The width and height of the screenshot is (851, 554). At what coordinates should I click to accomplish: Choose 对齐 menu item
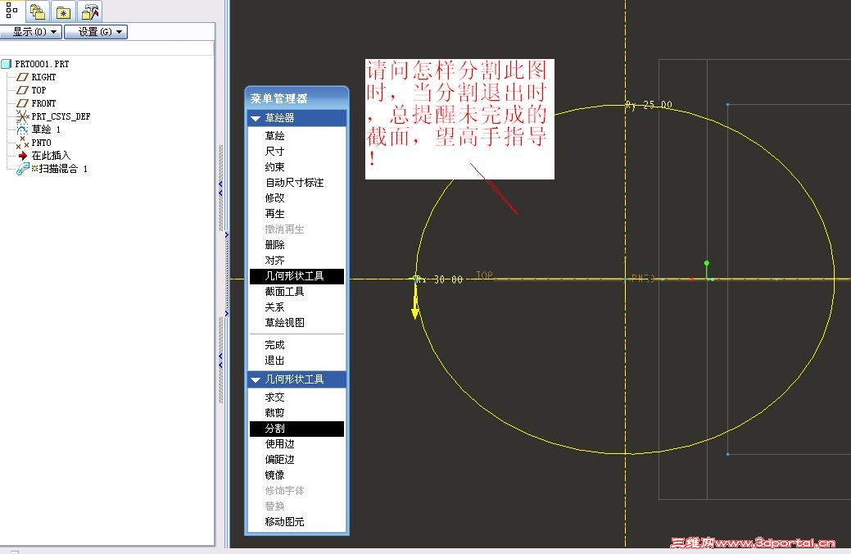pyautogui.click(x=274, y=261)
